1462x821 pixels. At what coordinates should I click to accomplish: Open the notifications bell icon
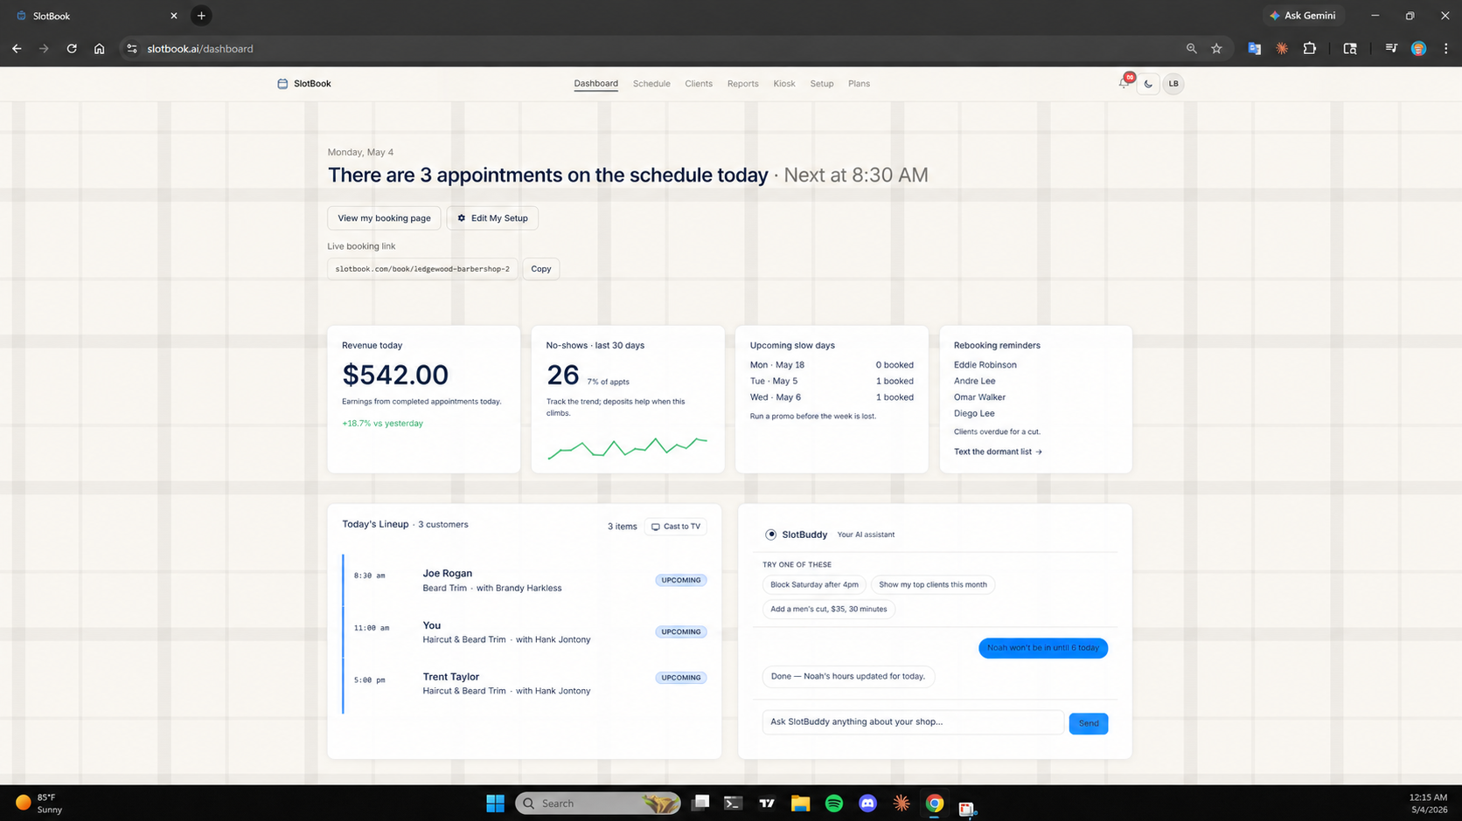pos(1124,83)
